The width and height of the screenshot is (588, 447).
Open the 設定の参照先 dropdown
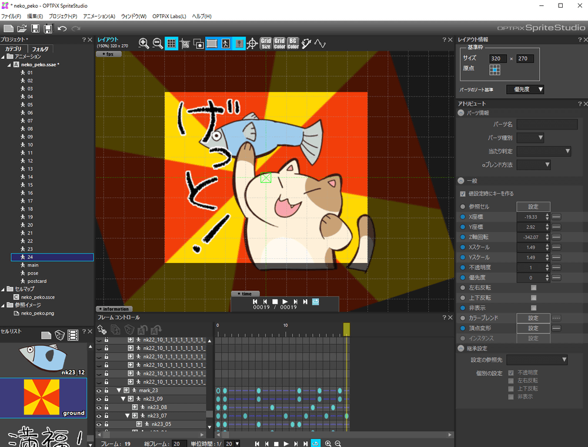537,359
